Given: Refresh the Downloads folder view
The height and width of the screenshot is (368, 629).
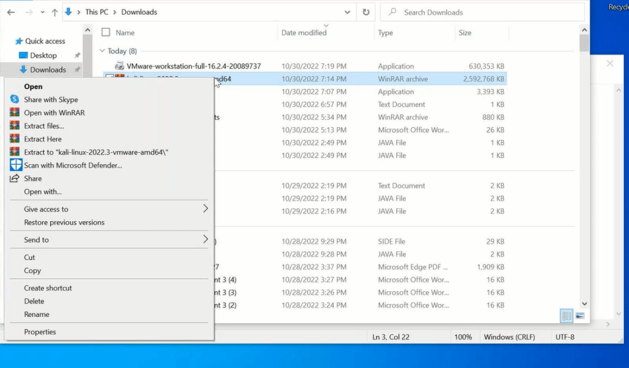Looking at the screenshot, I should 366,12.
